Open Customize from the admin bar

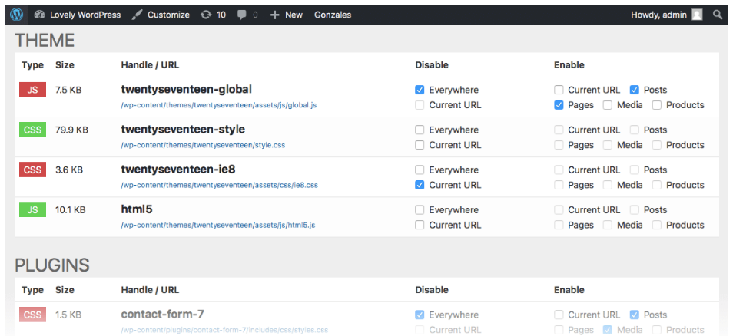[x=161, y=15]
